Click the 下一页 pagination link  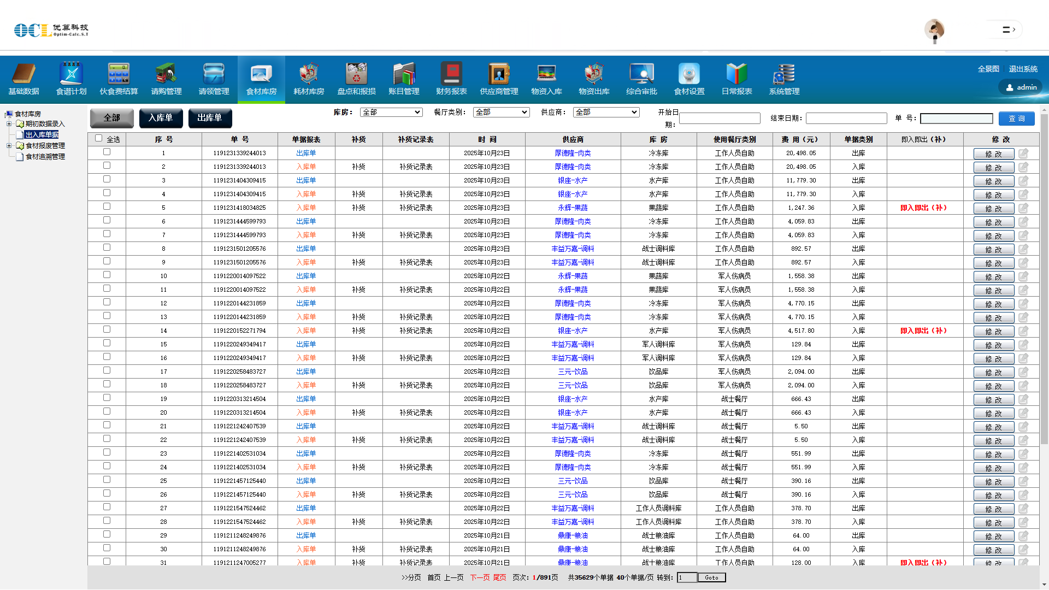480,577
